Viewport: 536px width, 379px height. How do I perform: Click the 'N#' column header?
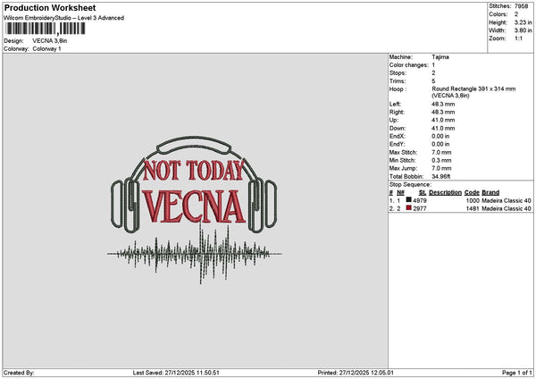400,192
